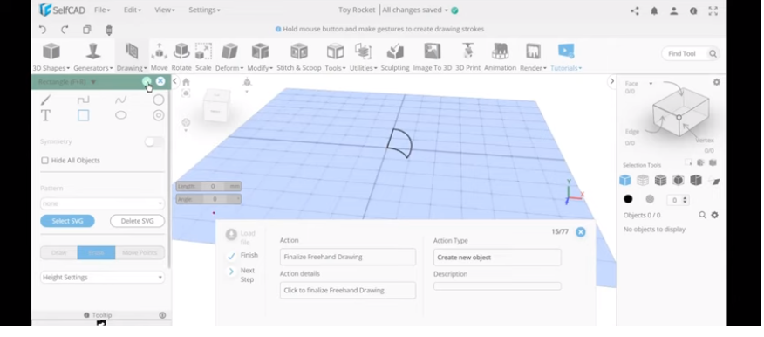Select the rectangle drawing tool
Viewport: 764px width, 337px height.
pyautogui.click(x=84, y=115)
